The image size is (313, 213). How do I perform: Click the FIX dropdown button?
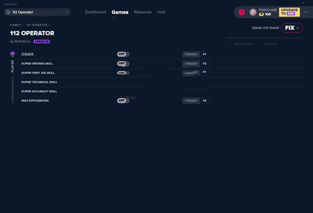pyautogui.click(x=292, y=28)
